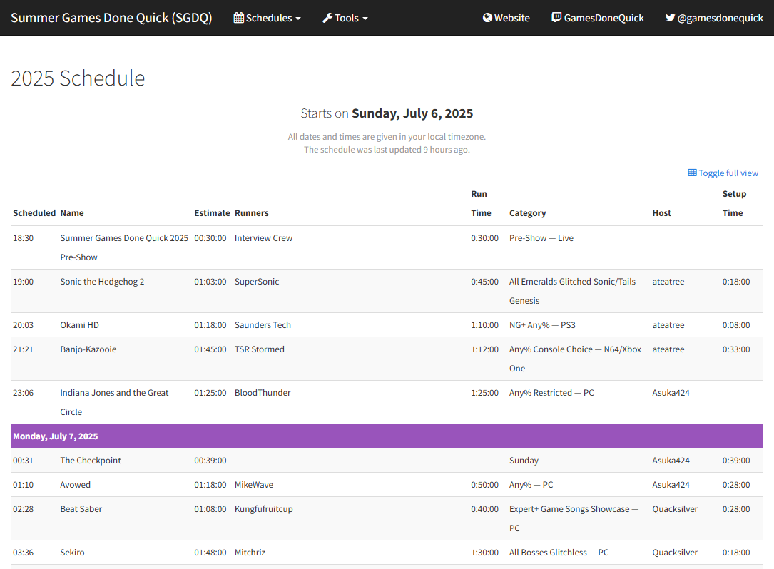The height and width of the screenshot is (569, 774).
Task: Select the Beat Saber run name
Action: click(81, 509)
